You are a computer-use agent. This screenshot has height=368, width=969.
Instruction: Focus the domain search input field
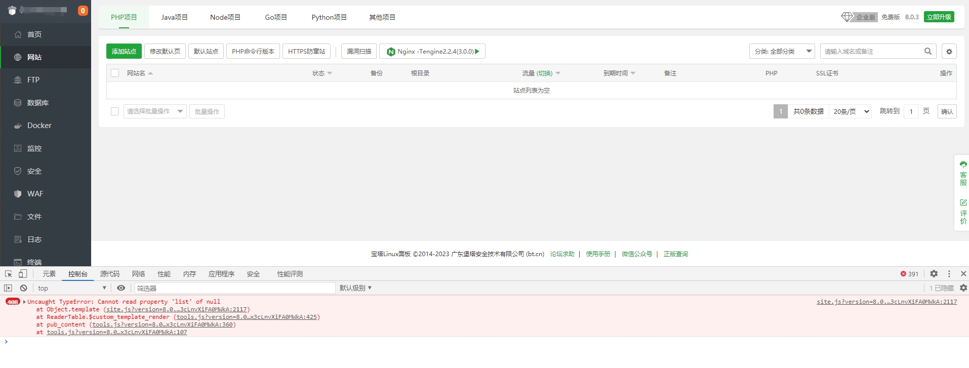point(871,51)
